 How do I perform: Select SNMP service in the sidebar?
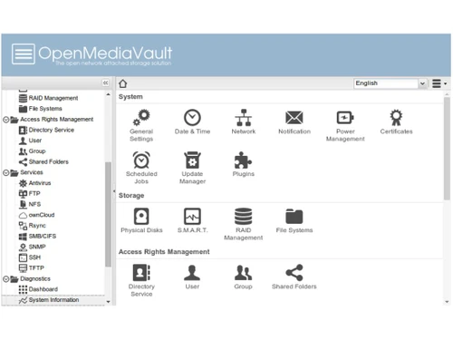pyautogui.click(x=32, y=247)
